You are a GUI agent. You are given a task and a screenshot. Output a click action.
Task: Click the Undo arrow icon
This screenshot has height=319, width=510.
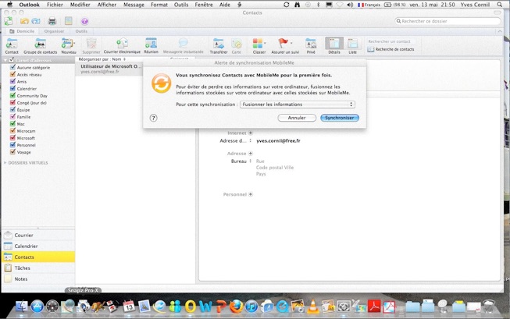coord(24,21)
